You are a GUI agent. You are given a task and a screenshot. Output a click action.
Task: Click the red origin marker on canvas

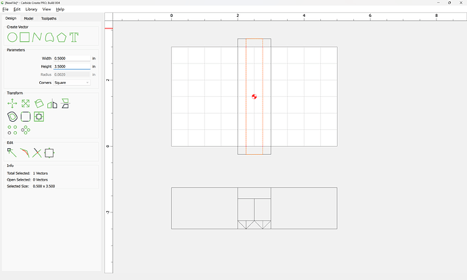click(x=254, y=97)
